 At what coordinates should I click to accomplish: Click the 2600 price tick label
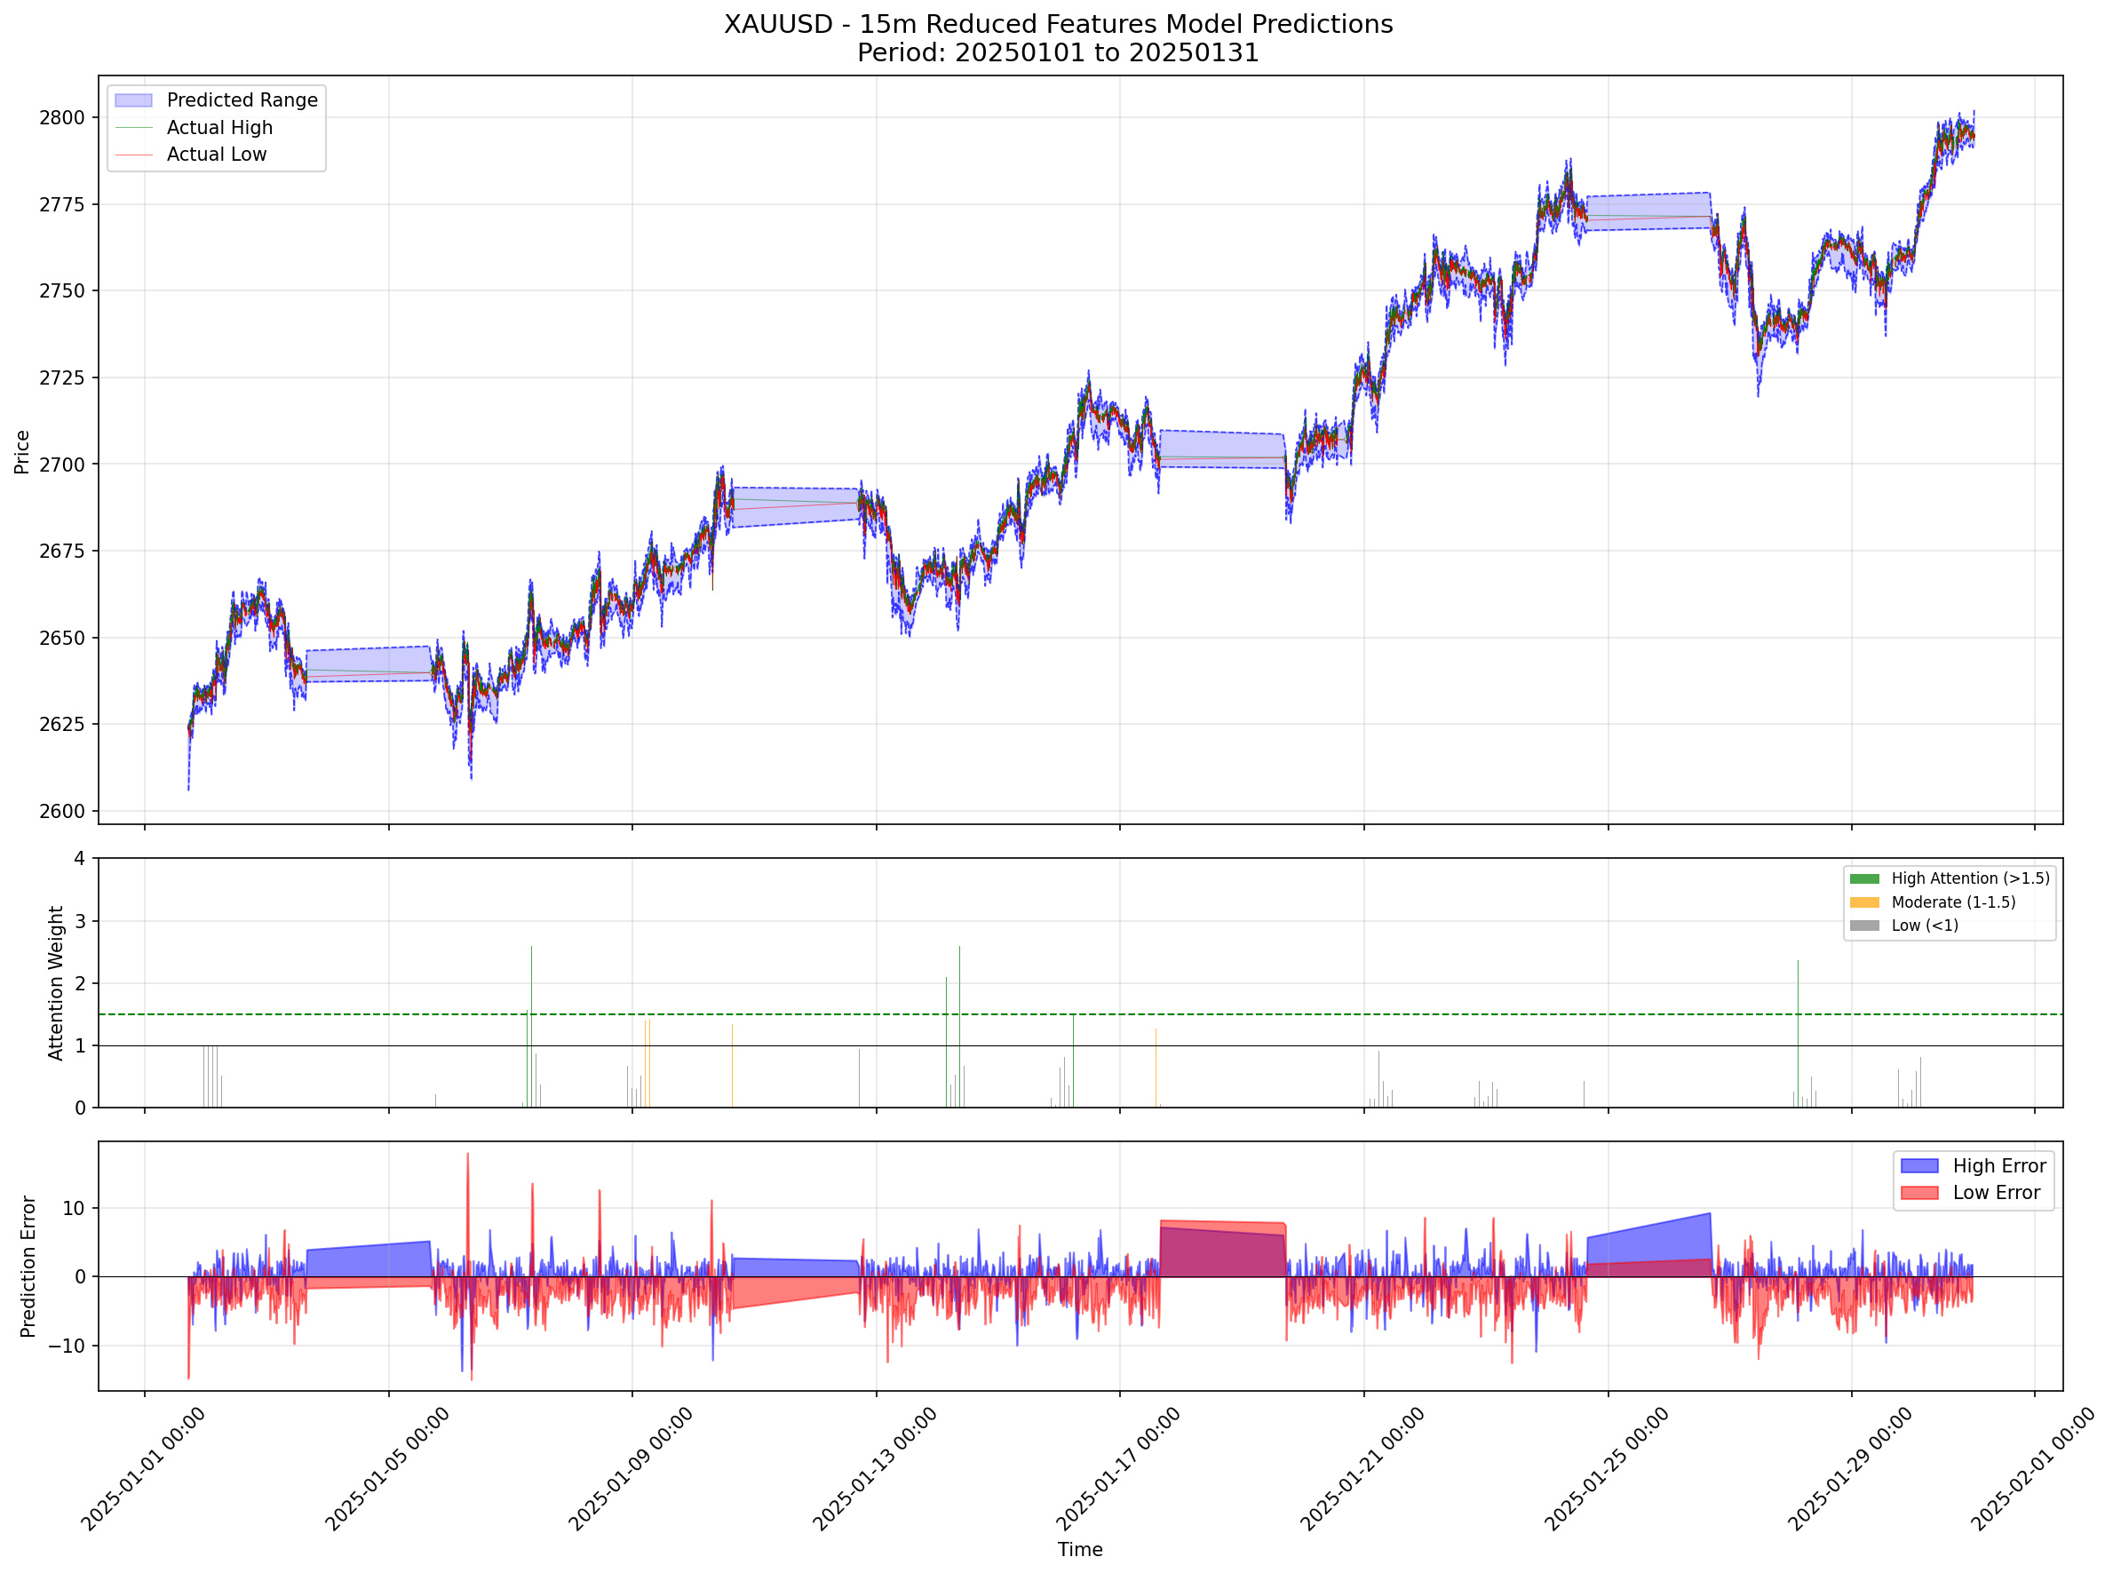[x=62, y=811]
